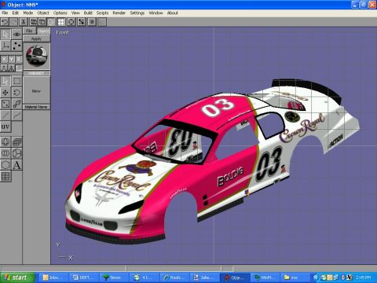The image size is (377, 283).
Task: Choose the non-uniform scale tool
Action: (x=5, y=104)
